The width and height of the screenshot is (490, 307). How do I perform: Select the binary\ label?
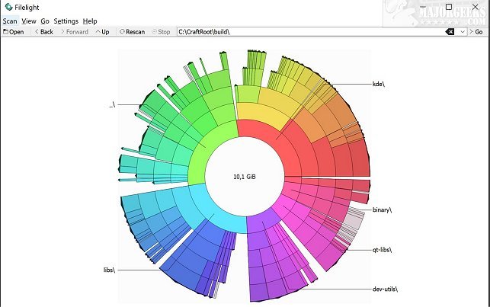383,209
